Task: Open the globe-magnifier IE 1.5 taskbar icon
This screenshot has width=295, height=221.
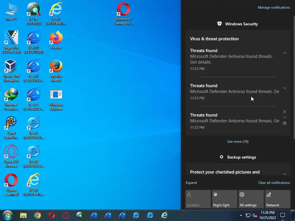Action: click(x=80, y=215)
